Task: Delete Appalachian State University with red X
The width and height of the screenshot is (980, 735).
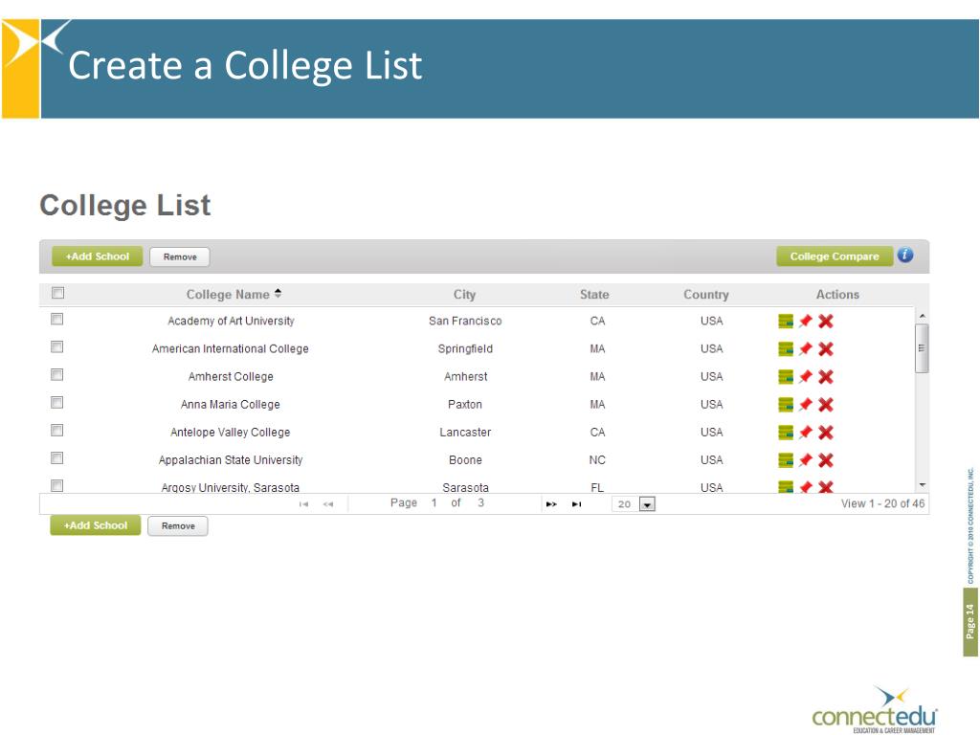Action: [826, 460]
